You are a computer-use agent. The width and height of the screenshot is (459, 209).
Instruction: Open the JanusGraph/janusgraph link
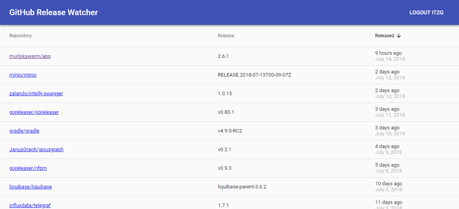[36, 150]
